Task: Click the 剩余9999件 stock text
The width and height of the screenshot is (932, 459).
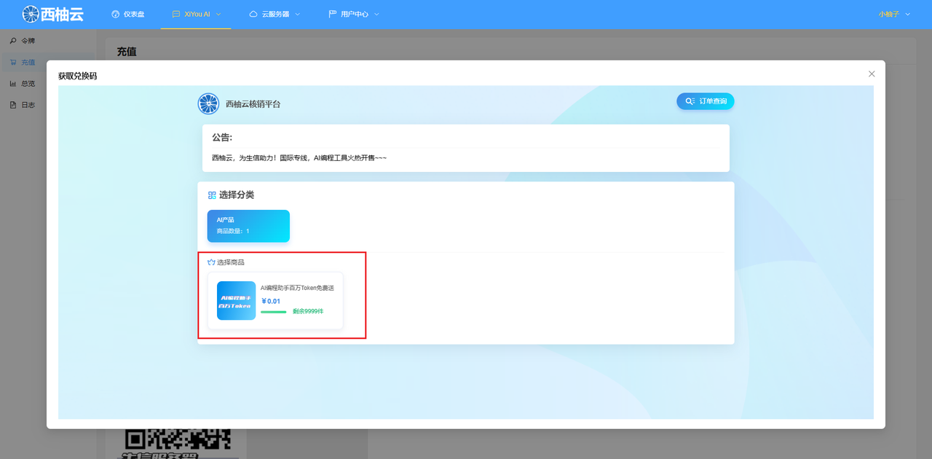Action: pyautogui.click(x=308, y=312)
